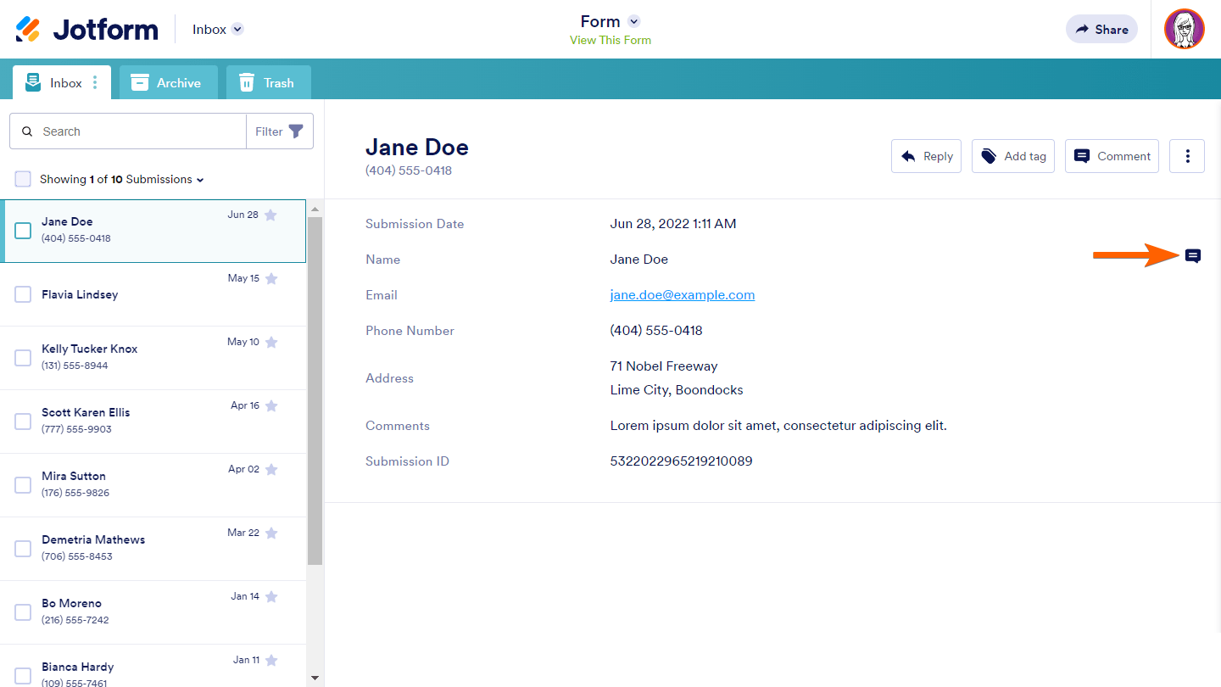The image size is (1221, 687).
Task: Open the jane.doe@example.com email link
Action: 682,295
